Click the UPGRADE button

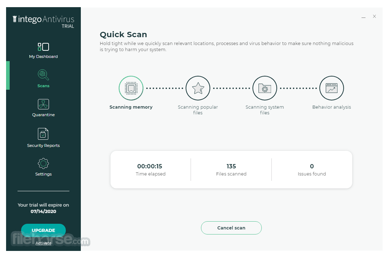coord(43,230)
